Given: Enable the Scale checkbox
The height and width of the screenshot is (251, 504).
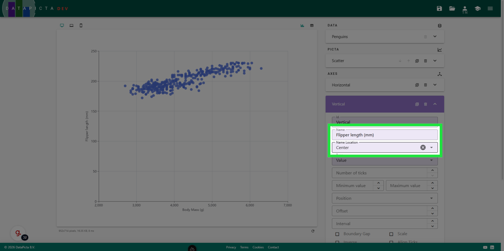Looking at the screenshot, I should 391,234.
